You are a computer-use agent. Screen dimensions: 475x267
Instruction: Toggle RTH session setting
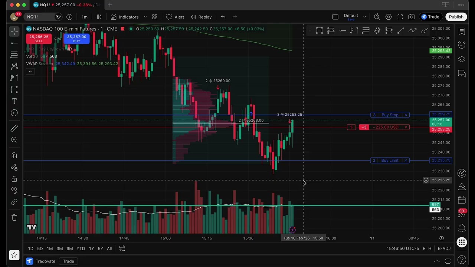pos(427,248)
